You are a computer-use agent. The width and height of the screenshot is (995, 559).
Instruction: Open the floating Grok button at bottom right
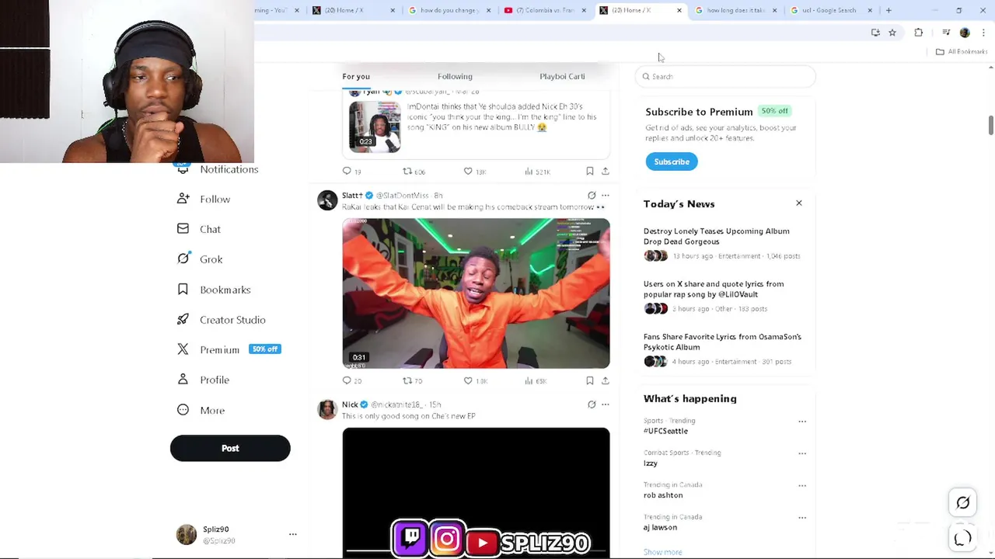click(x=962, y=503)
